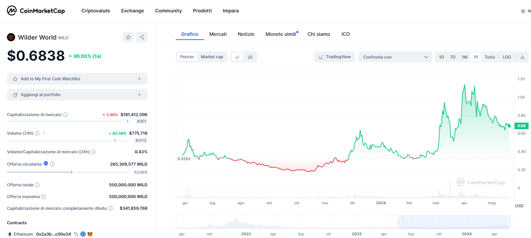Click the left handle of timeline range slider
Screen dimensions: 531x238
pos(399,222)
